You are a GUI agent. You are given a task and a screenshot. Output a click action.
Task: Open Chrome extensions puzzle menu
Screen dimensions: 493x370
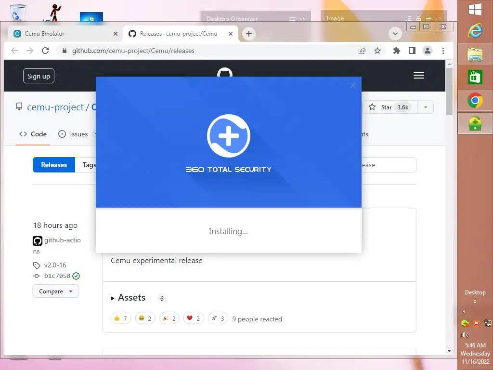click(397, 51)
